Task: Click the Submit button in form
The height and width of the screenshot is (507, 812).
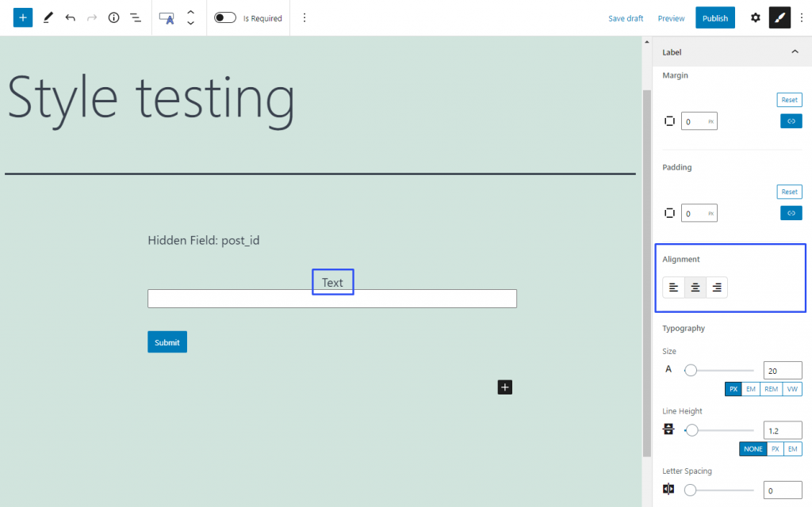Action: pyautogui.click(x=167, y=342)
